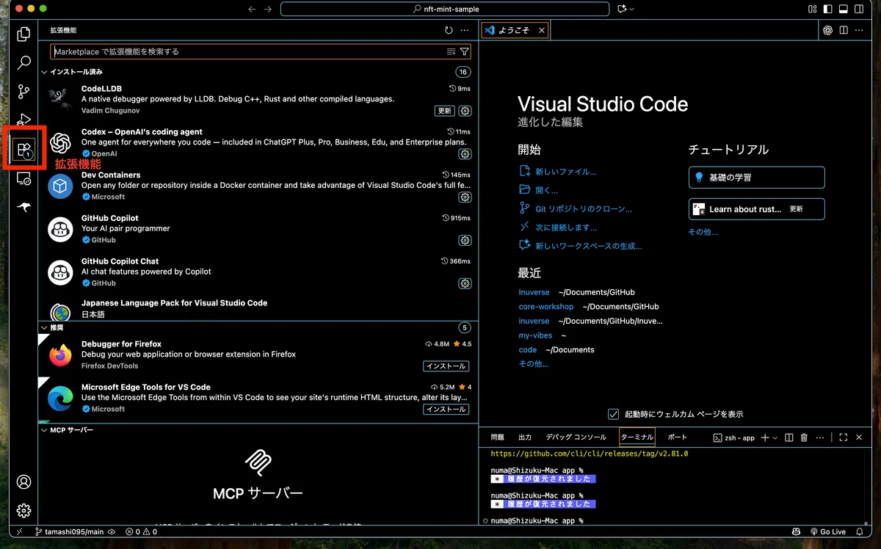Close the ようこそ tab
The width and height of the screenshot is (881, 549).
[542, 30]
